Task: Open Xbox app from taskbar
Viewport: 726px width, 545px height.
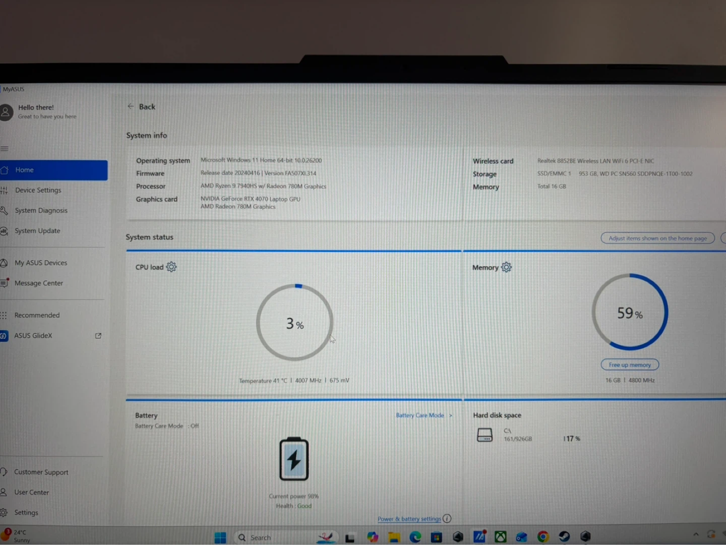Action: click(501, 537)
